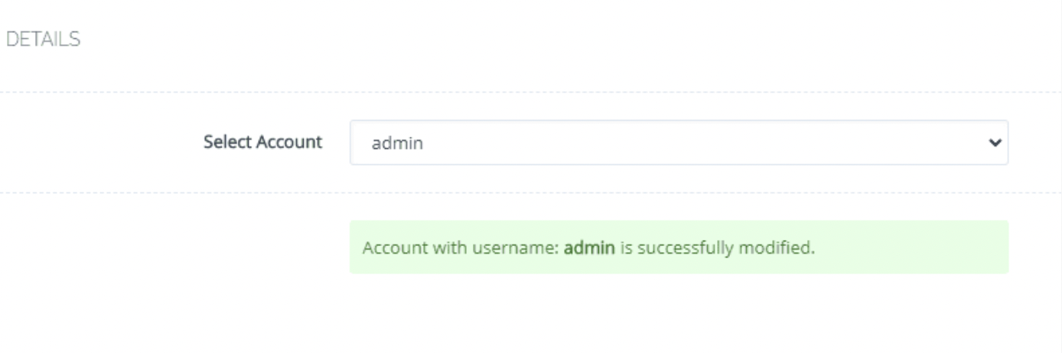Focus the account combo box field
This screenshot has width=1062, height=353.
[x=679, y=142]
